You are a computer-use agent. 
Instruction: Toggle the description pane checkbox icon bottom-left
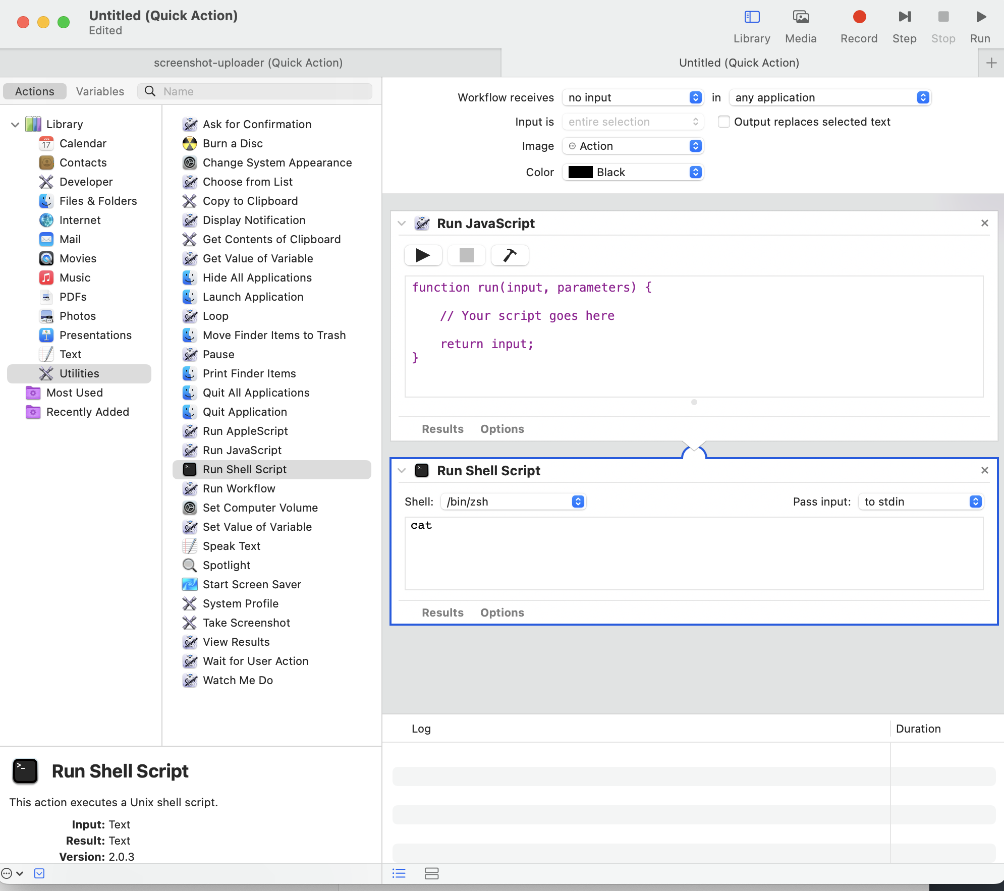pyautogui.click(x=39, y=873)
